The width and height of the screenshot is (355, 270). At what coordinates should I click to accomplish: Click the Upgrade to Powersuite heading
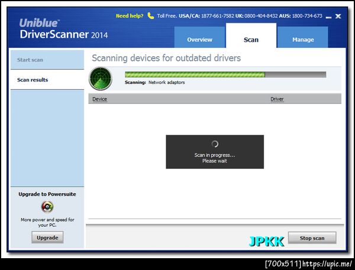point(47,194)
